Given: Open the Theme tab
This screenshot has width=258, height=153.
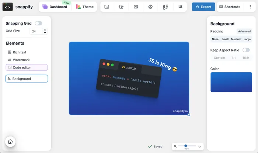Looking at the screenshot, I should 84,7.
